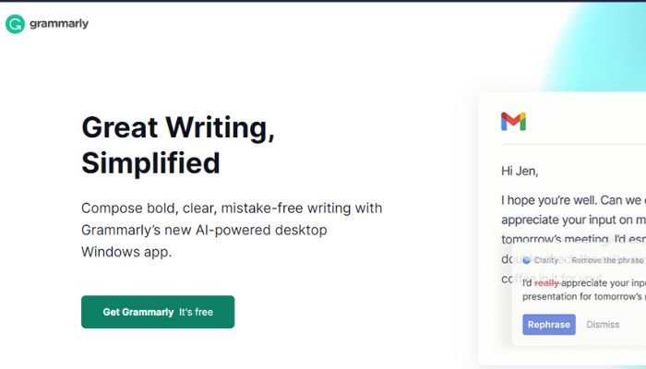Click the Gmail logo icon
Screen dimensions: 646x369
(513, 121)
